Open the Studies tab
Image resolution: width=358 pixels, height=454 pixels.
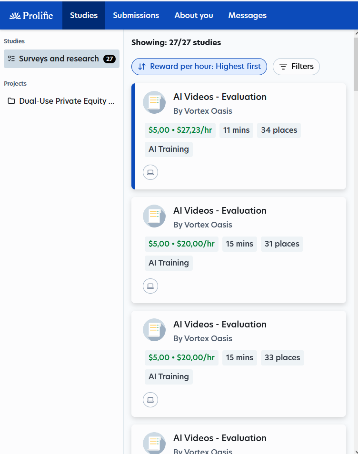[84, 15]
